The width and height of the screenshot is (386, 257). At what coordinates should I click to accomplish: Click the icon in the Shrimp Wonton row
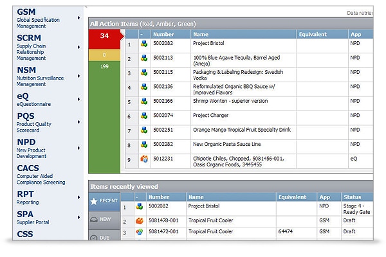(145, 102)
